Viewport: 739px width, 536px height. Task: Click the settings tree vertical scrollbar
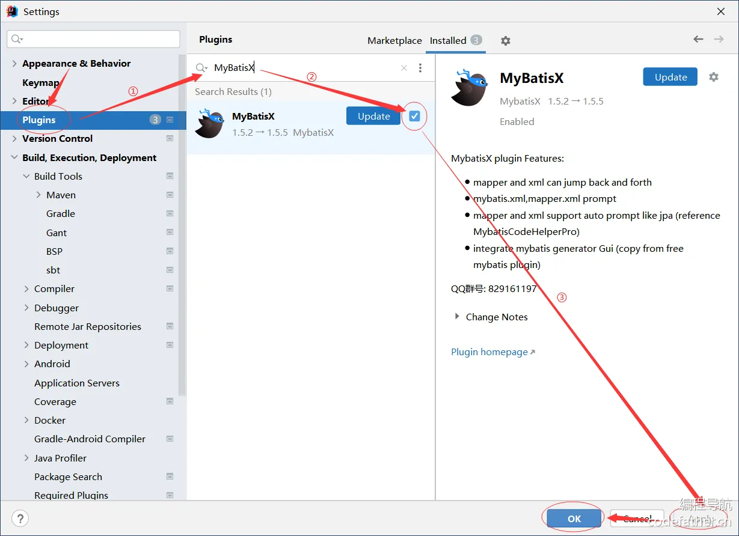182,225
